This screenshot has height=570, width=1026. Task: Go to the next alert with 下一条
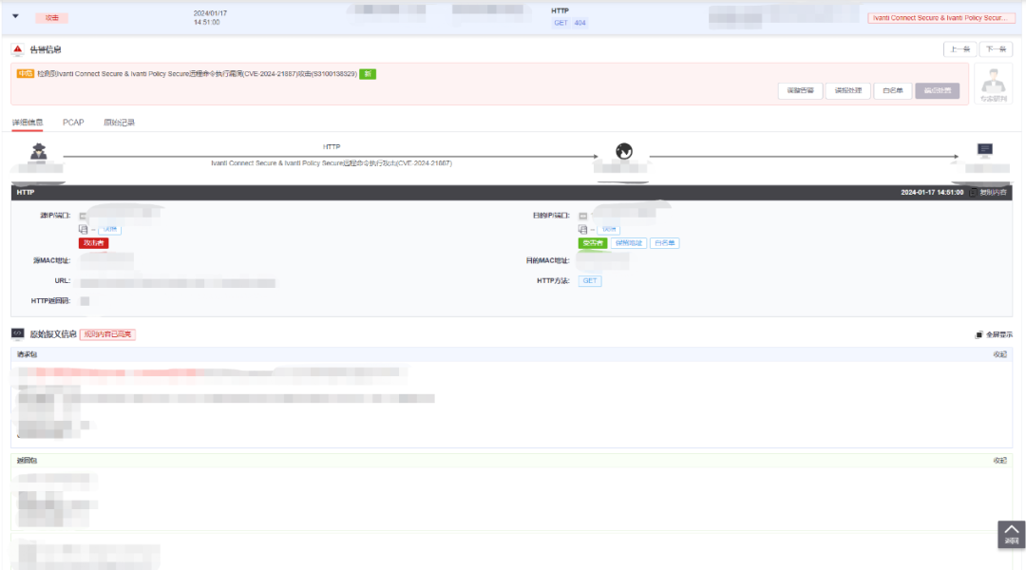click(x=996, y=49)
